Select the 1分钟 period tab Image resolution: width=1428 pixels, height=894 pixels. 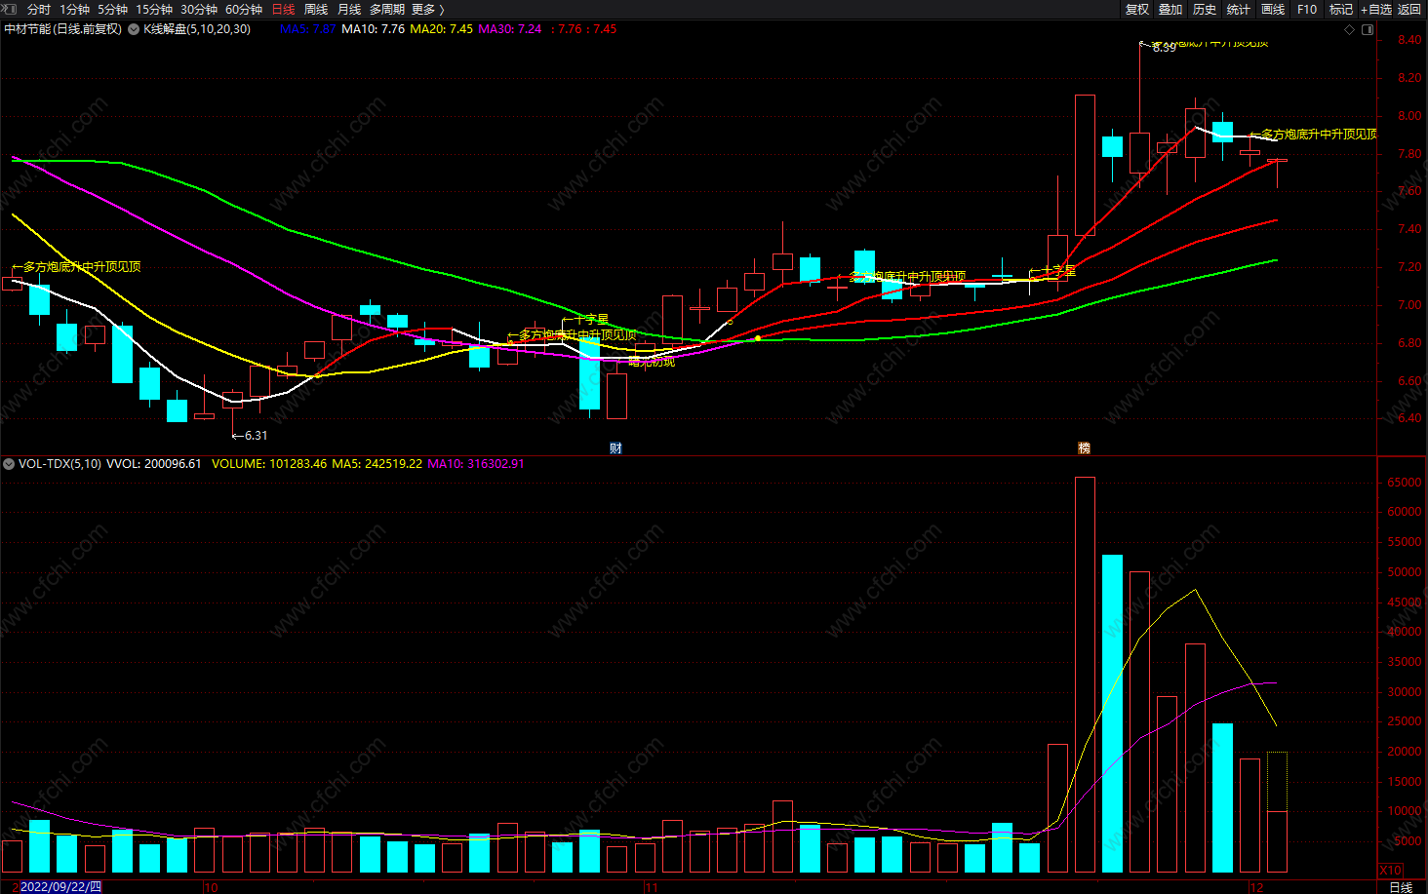(74, 10)
